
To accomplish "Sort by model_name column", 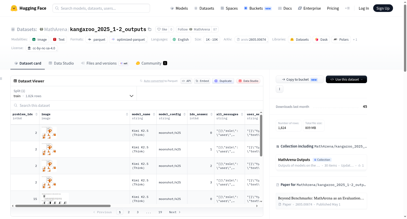I will coord(154,114).
